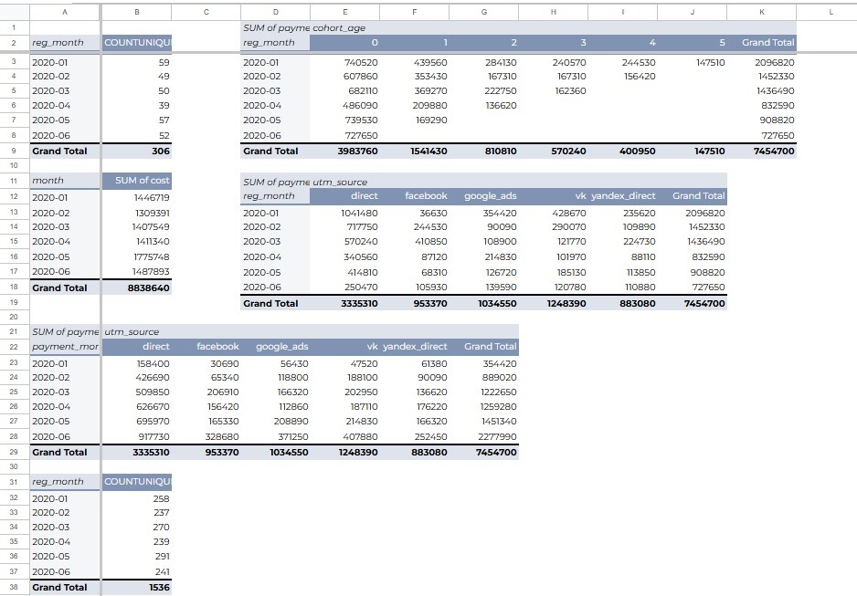Click the SUM of cost header
The width and height of the screenshot is (857, 596).
point(137,180)
